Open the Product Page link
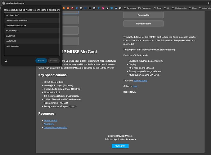The width and height of the screenshot is (211, 155). click(x=50, y=120)
